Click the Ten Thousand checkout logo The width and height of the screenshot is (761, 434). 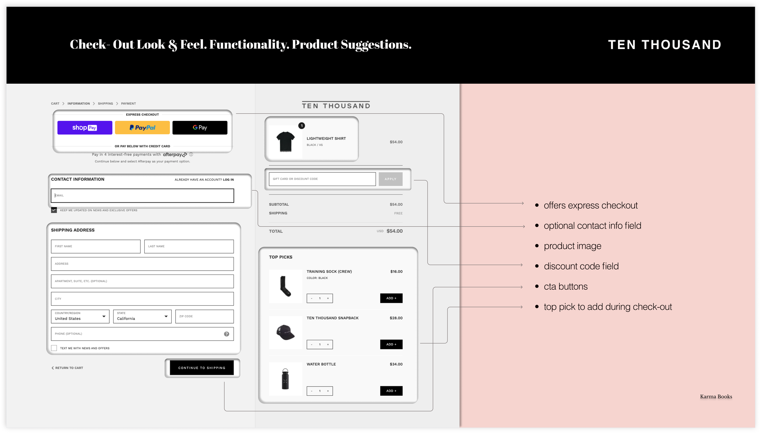pos(336,105)
